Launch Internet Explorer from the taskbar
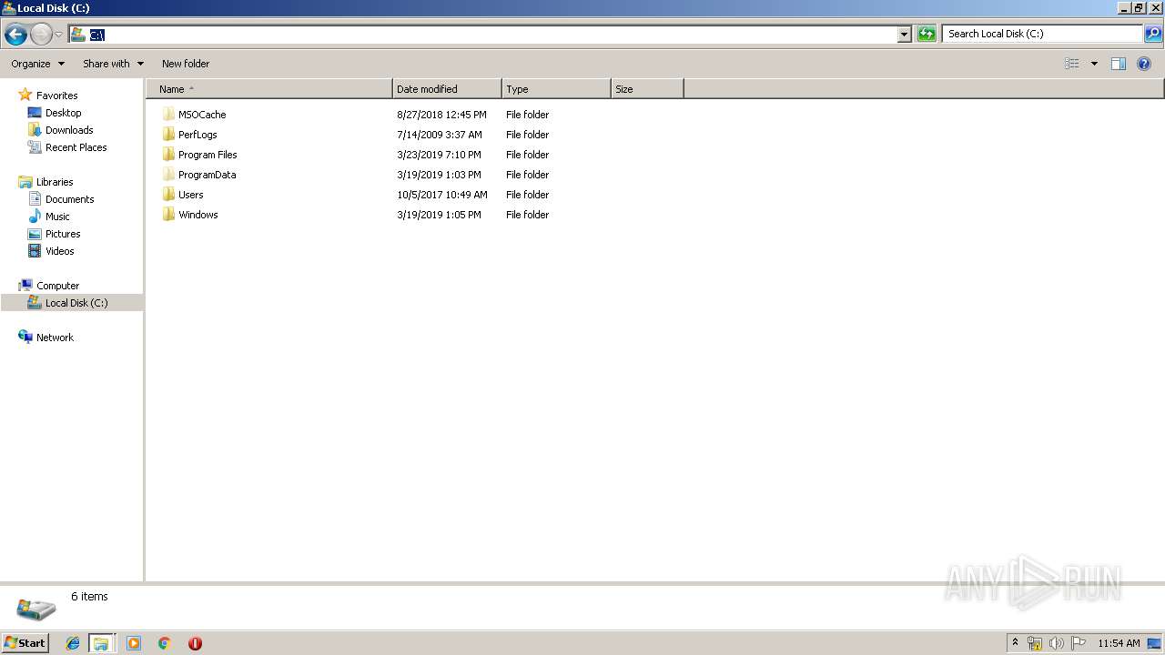This screenshot has width=1165, height=655. (73, 643)
